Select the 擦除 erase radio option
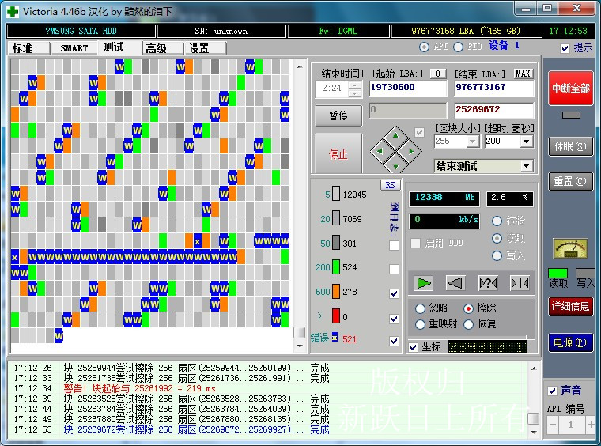The height and width of the screenshot is (446, 601). [468, 308]
